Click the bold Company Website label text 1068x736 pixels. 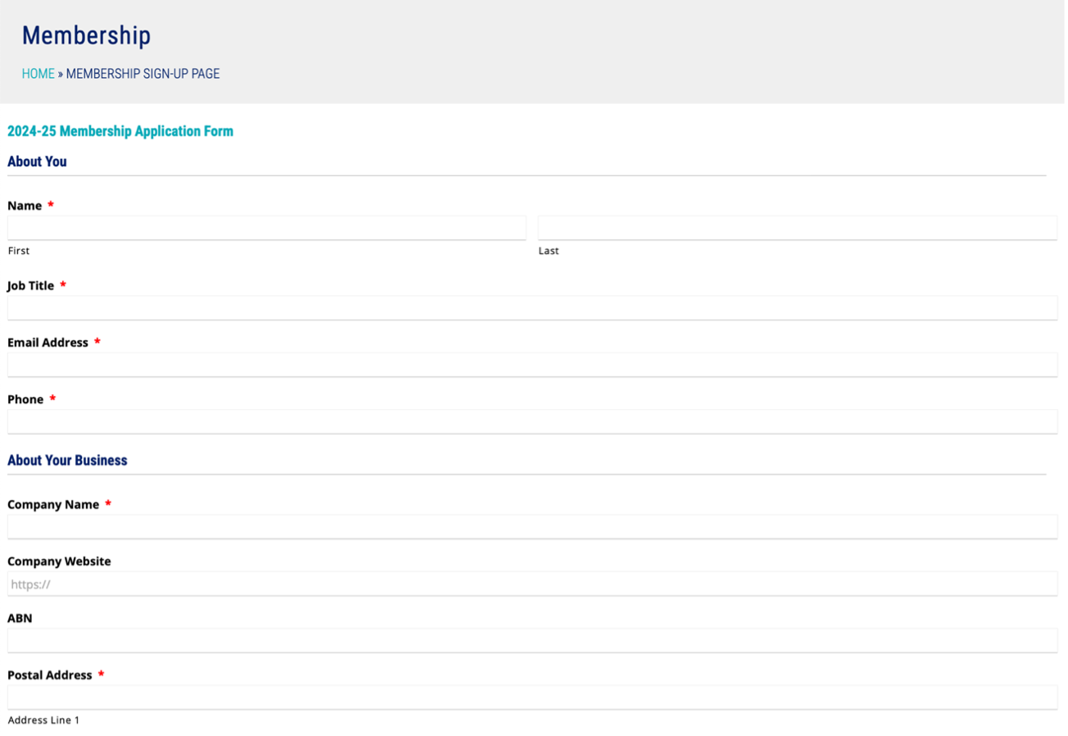click(59, 561)
